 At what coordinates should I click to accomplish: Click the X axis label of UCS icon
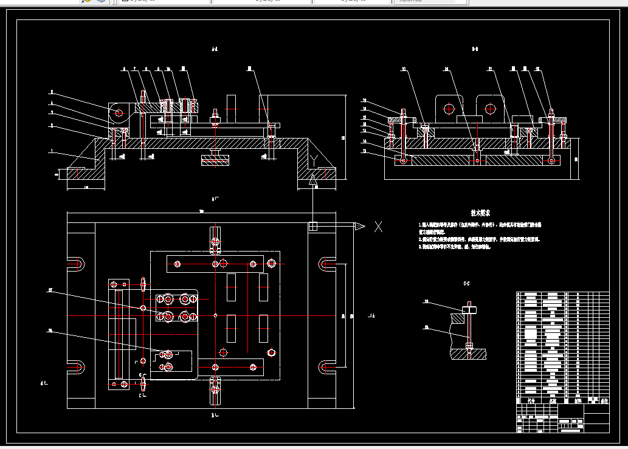[378, 227]
